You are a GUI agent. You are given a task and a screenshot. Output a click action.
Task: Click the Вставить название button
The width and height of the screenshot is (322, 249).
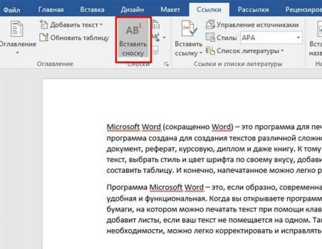(316, 38)
